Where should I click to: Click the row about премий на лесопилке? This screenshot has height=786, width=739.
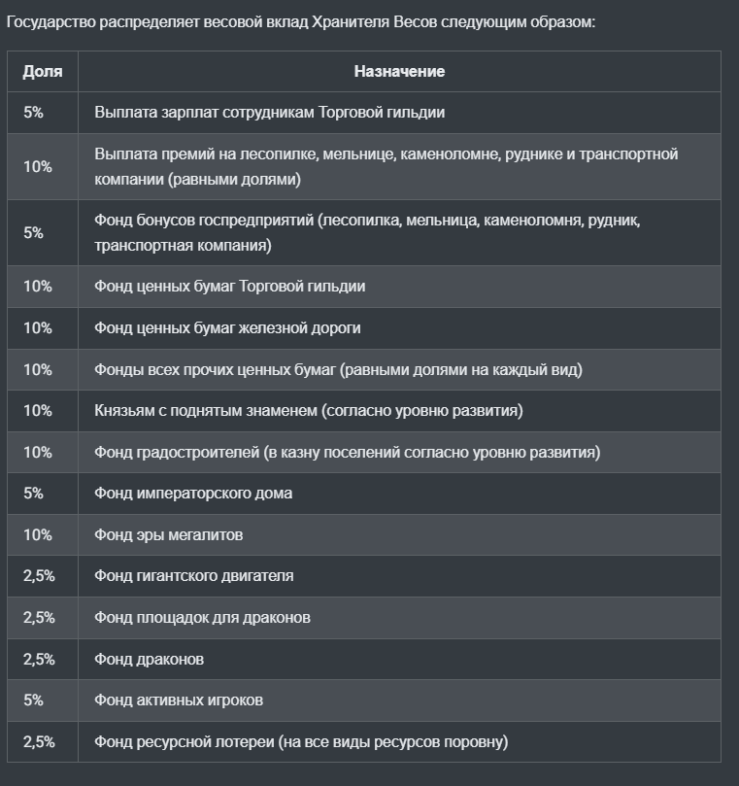click(386, 166)
